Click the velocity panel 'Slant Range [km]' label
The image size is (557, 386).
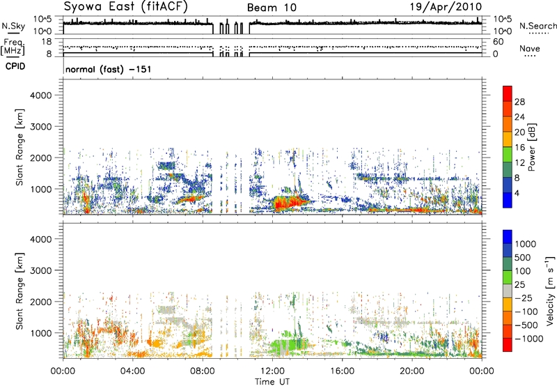click(19, 291)
